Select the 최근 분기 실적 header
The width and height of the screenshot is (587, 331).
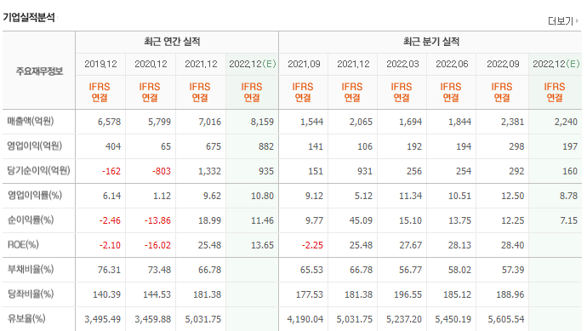pos(431,42)
